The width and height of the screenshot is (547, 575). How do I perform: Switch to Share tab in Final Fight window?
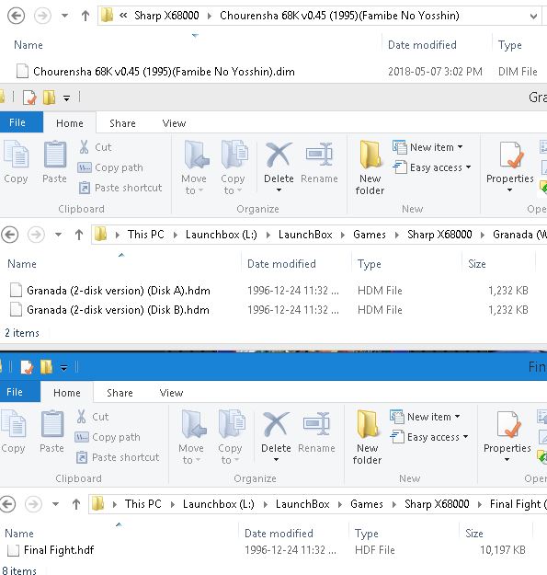[120, 393]
